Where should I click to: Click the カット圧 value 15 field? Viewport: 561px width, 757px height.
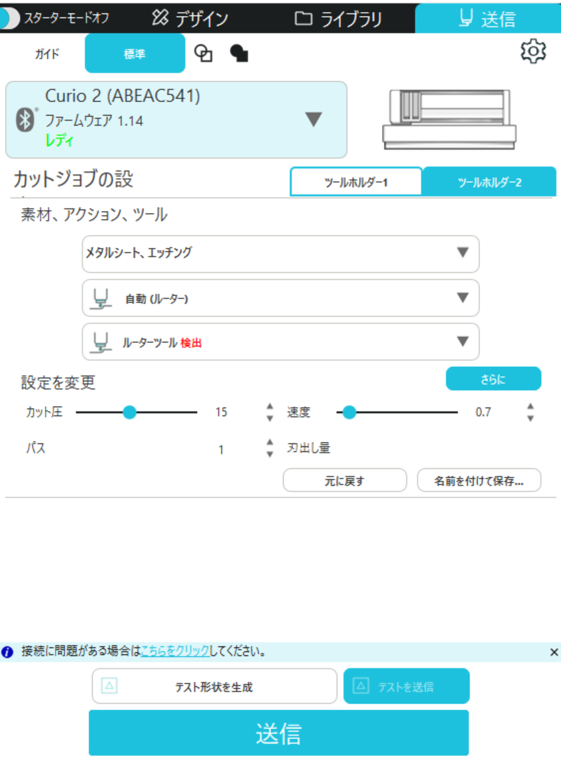pyautogui.click(x=221, y=412)
